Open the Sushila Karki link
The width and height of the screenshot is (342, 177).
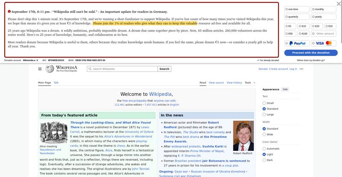pyautogui.click(x=213, y=147)
